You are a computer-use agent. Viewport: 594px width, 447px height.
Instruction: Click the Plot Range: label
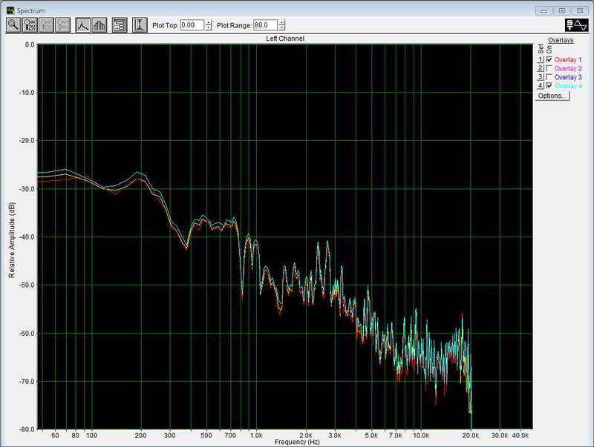point(234,25)
